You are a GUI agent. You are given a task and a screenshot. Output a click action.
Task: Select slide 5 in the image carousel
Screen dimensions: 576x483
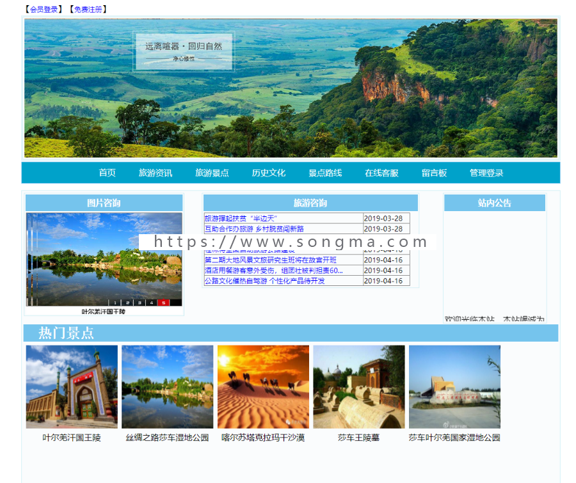coord(163,303)
